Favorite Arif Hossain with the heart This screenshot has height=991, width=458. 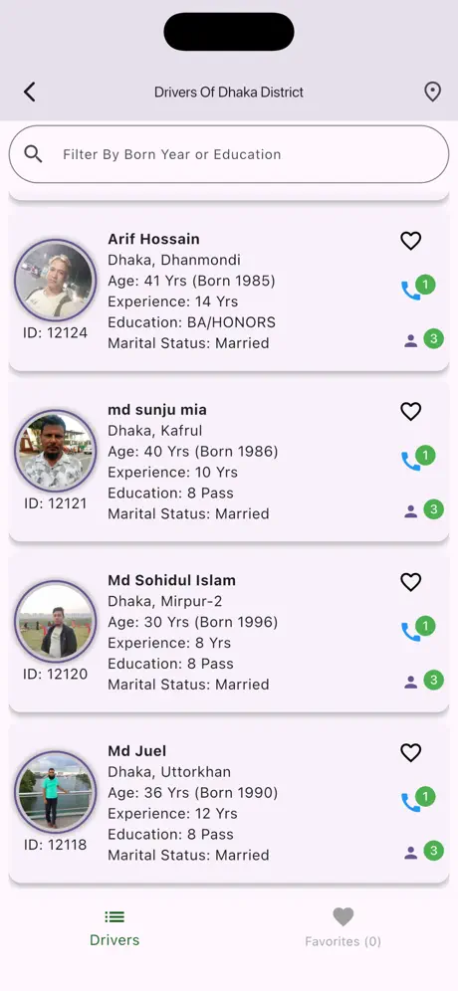[x=410, y=241]
